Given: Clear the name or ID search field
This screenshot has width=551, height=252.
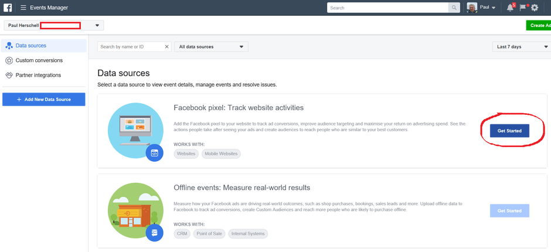Looking at the screenshot, I should click(166, 47).
